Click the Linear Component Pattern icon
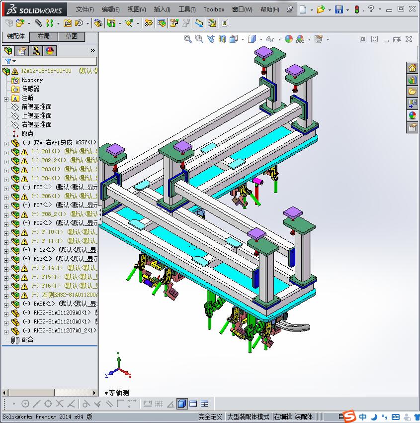This screenshot has height=423, width=420. point(50,23)
